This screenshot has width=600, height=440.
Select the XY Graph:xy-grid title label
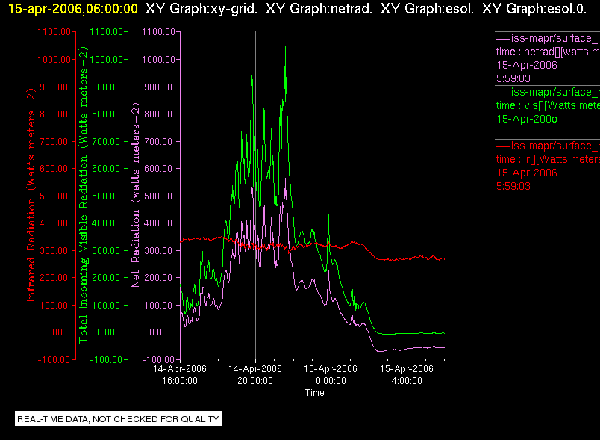[201, 9]
